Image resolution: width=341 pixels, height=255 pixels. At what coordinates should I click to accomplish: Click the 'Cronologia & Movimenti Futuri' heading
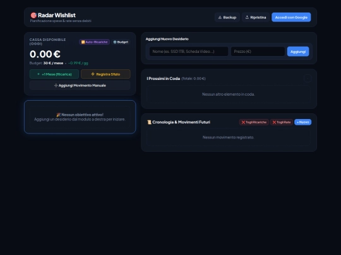point(181,122)
